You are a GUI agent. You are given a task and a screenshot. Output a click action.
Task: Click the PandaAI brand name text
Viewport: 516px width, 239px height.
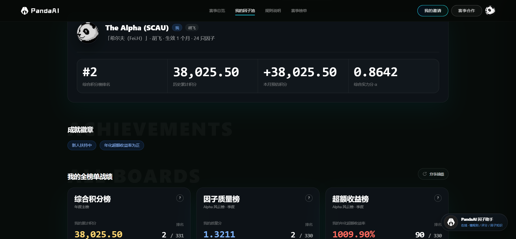point(45,11)
